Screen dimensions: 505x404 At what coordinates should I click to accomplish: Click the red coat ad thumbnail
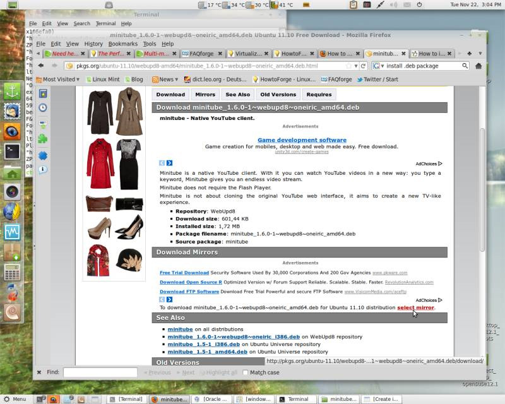(100, 163)
